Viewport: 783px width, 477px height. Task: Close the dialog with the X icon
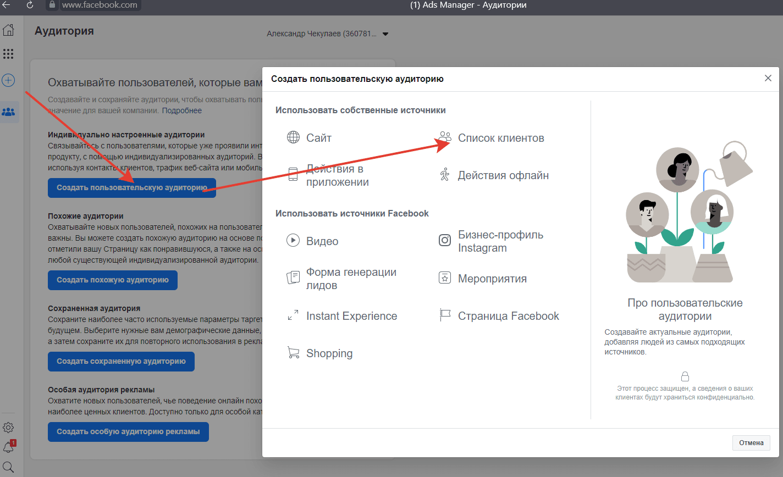[768, 78]
